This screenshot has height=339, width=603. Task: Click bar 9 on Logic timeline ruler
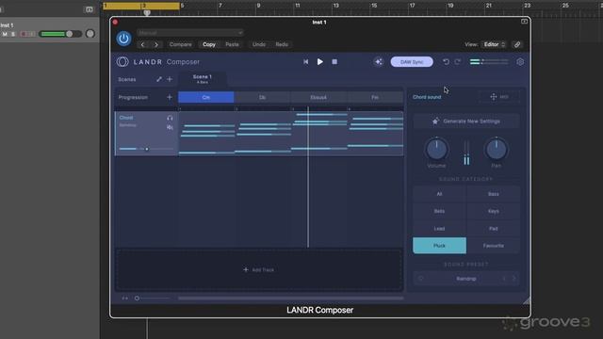pyautogui.click(x=258, y=6)
